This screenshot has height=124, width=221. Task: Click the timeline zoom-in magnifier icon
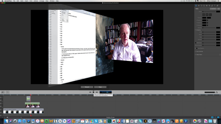click(21, 117)
